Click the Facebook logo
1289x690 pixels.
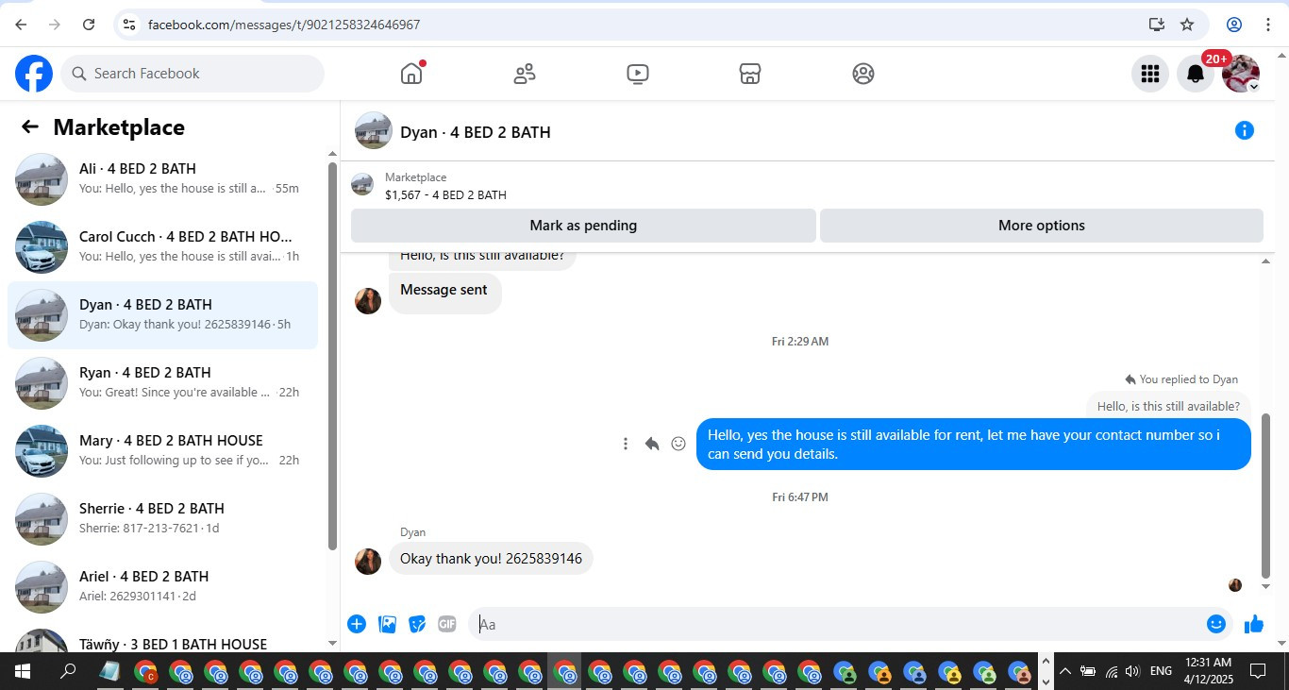point(34,74)
